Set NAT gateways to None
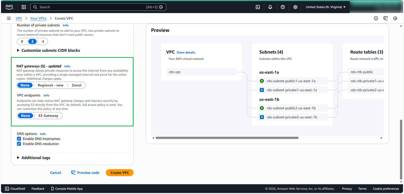 coord(25,85)
